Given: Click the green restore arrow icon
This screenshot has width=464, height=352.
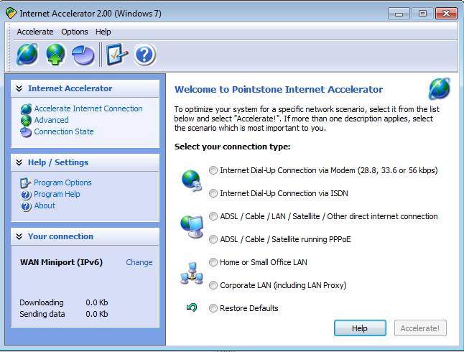Looking at the screenshot, I should tap(192, 308).
